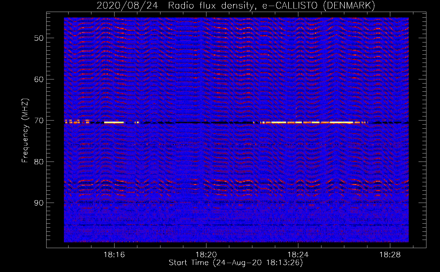
Task: Click the 70 frequency tick label
Action: [x=39, y=120]
